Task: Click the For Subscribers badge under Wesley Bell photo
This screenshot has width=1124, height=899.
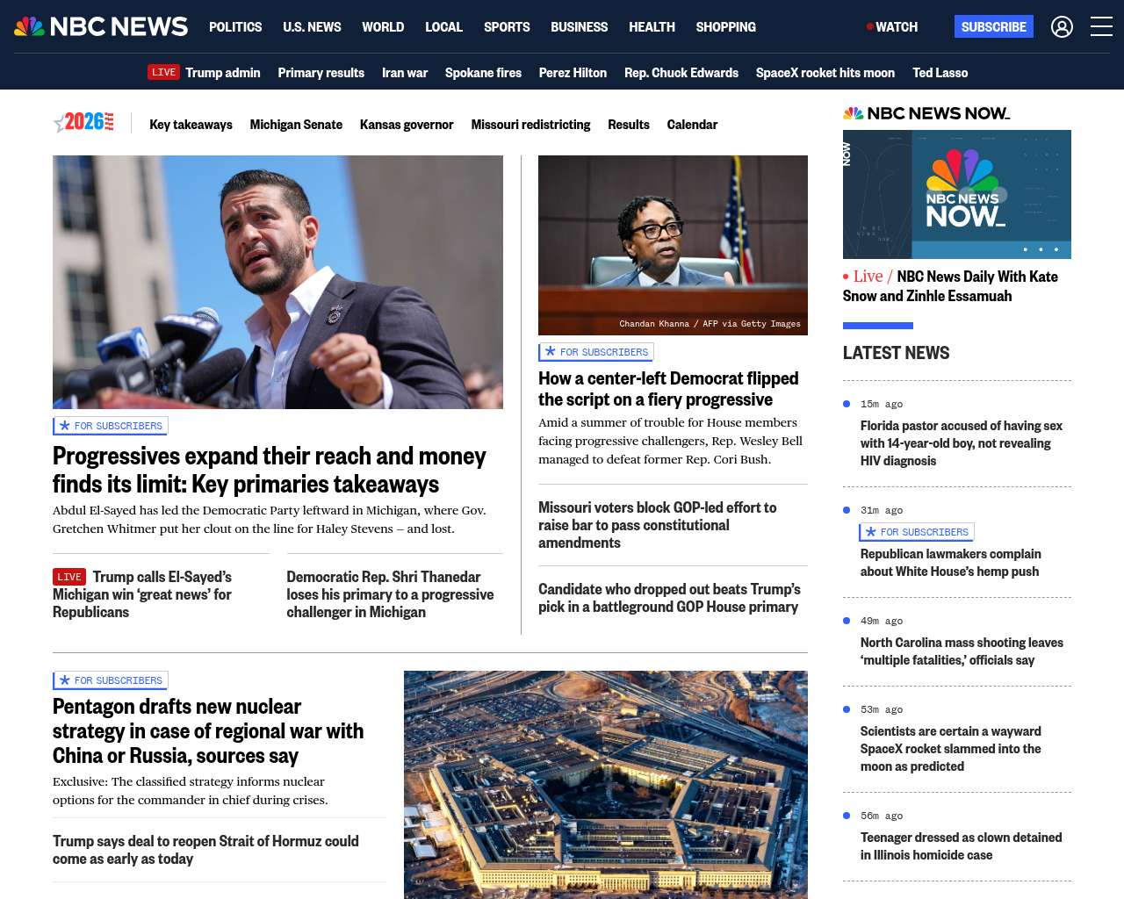Action: click(596, 352)
